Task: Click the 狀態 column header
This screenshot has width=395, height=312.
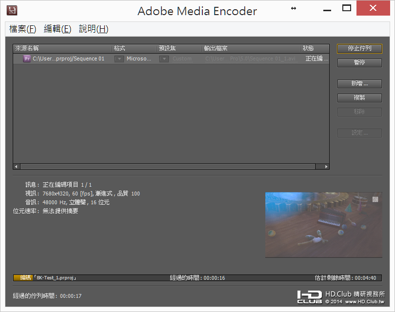Action: coord(315,48)
